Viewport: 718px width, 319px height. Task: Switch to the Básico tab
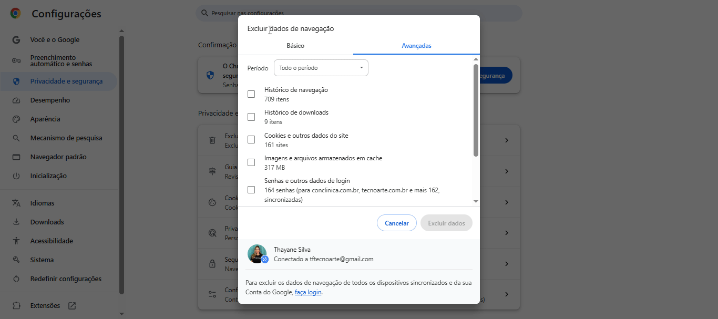(295, 46)
